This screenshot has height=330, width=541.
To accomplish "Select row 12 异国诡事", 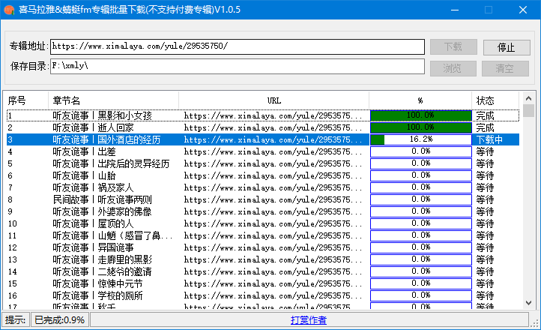I will pyautogui.click(x=94, y=247).
